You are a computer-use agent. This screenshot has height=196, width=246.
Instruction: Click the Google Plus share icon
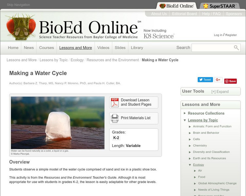(218, 80)
